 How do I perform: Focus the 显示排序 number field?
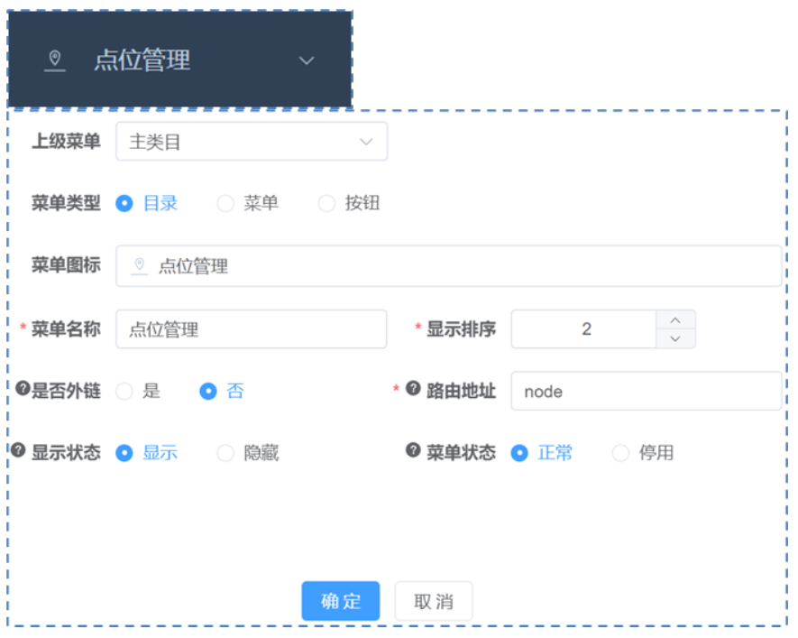tap(583, 329)
